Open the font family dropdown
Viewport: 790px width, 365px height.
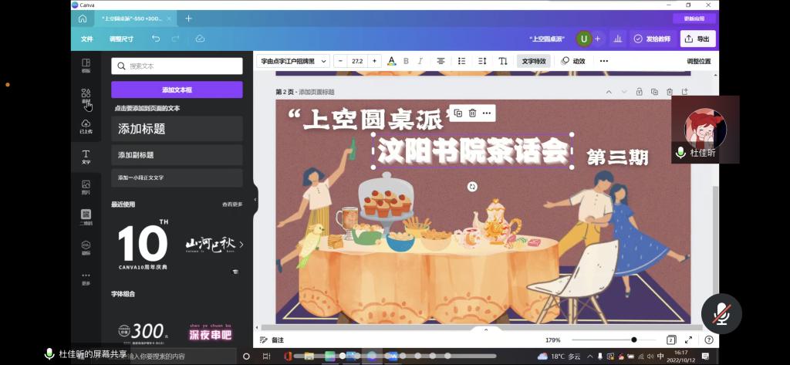294,61
